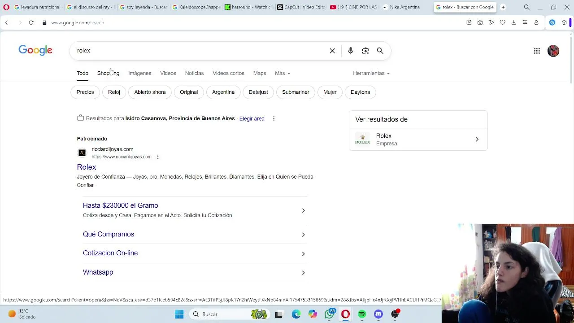Click the Opera heart bookmark icon
The height and width of the screenshot is (323, 574).
click(503, 22)
